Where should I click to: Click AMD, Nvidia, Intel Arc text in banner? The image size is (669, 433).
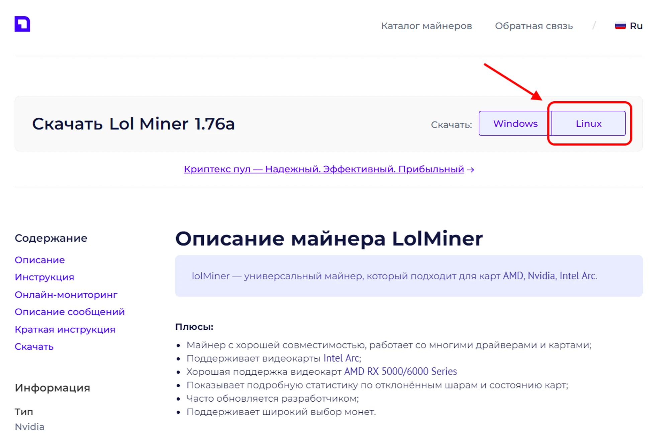point(550,276)
